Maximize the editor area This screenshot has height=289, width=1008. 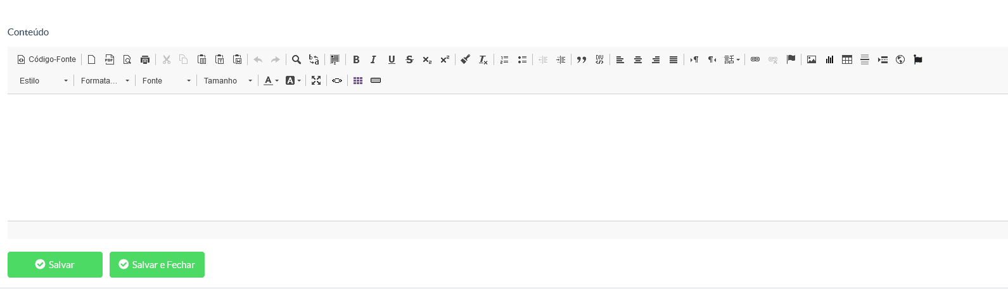pos(316,80)
